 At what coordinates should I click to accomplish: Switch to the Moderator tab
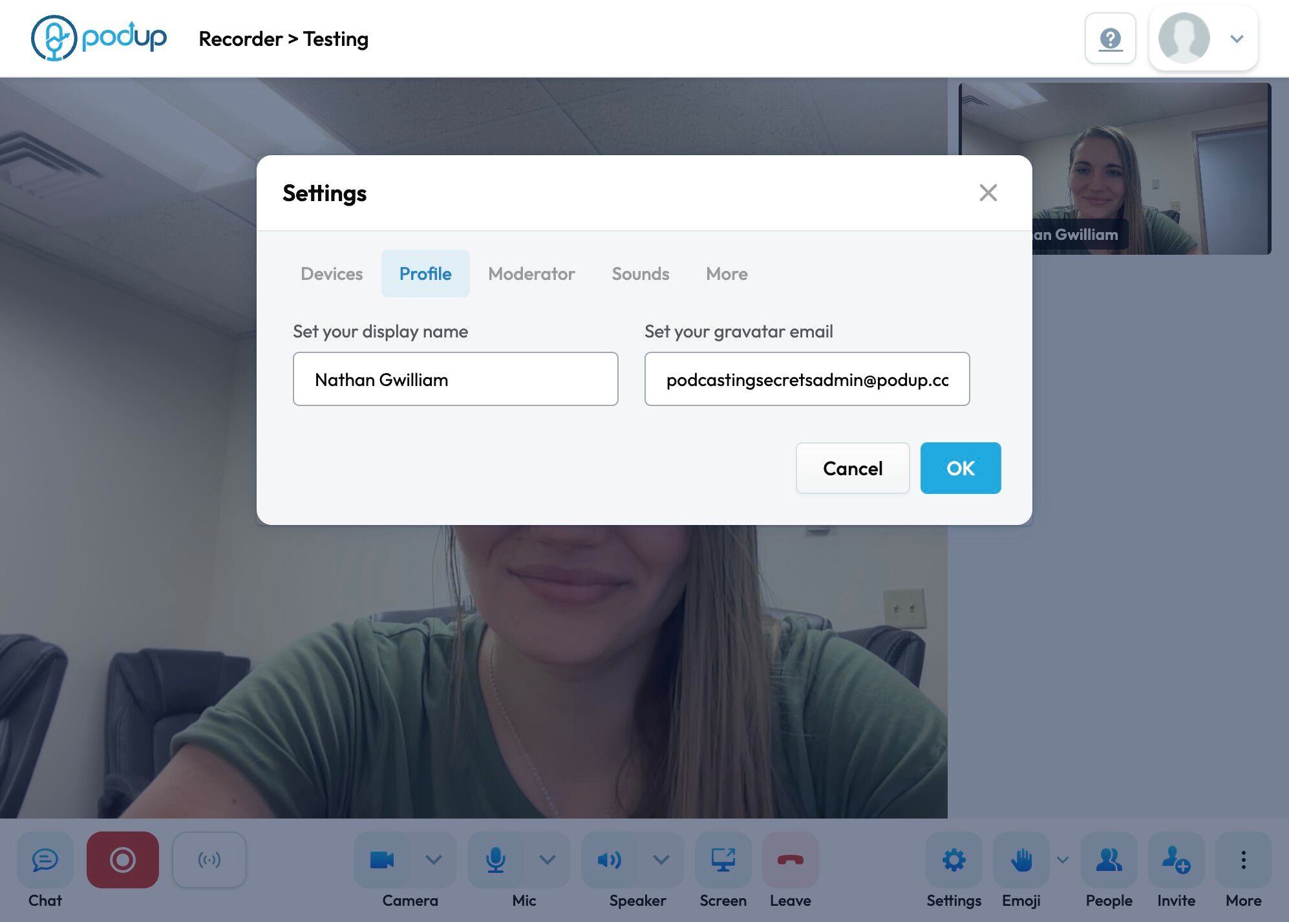click(531, 273)
